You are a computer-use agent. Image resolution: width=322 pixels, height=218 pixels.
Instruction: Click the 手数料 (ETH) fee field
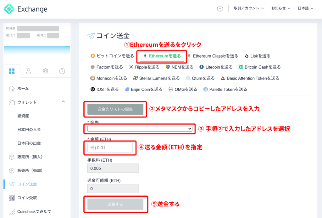[x=113, y=168]
